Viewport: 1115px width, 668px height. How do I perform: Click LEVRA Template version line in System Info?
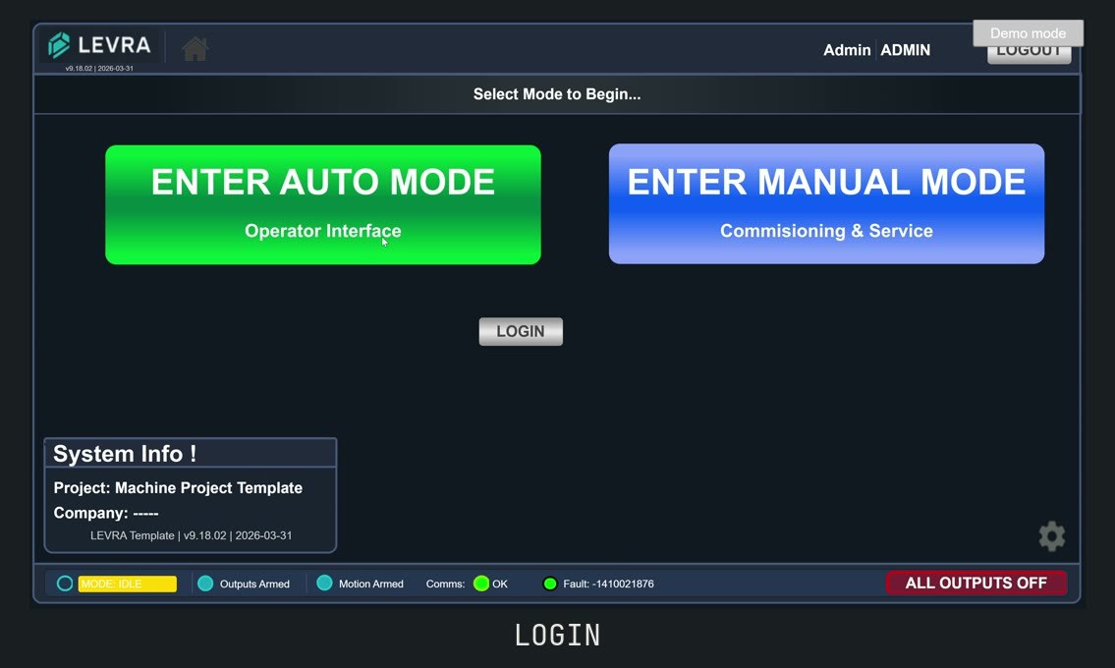191,535
